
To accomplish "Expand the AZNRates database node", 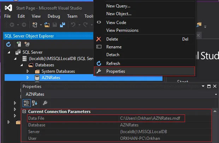I will (28, 78).
